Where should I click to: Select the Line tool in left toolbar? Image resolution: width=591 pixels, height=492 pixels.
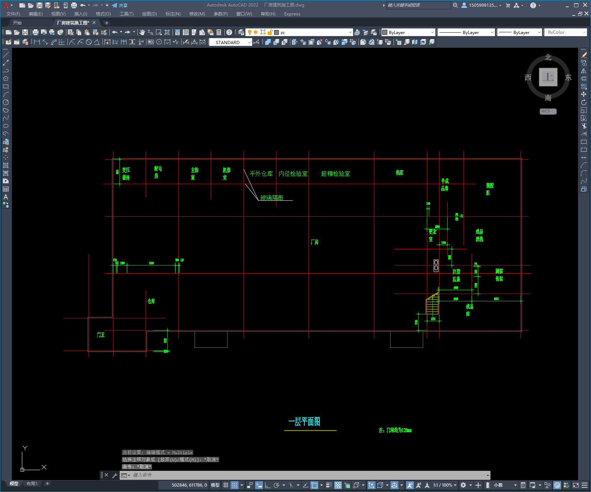coord(5,55)
